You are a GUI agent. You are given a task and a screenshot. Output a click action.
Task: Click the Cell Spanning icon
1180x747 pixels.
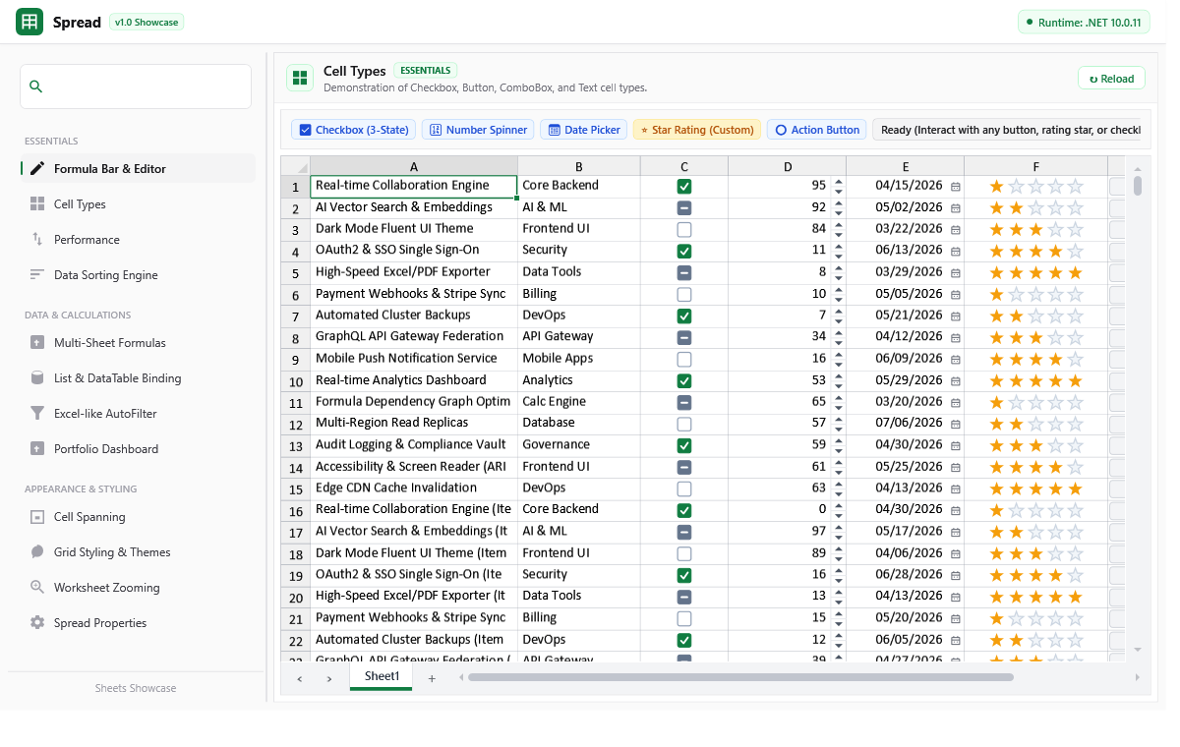[x=37, y=516]
